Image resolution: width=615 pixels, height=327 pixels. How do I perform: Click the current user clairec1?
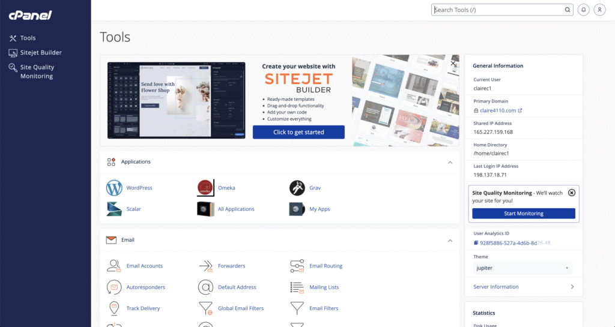[482, 89]
